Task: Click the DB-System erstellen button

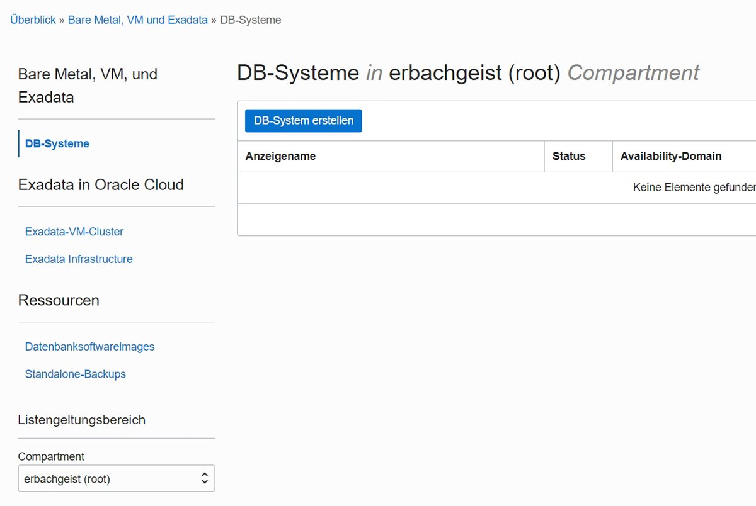Action: 303,120
